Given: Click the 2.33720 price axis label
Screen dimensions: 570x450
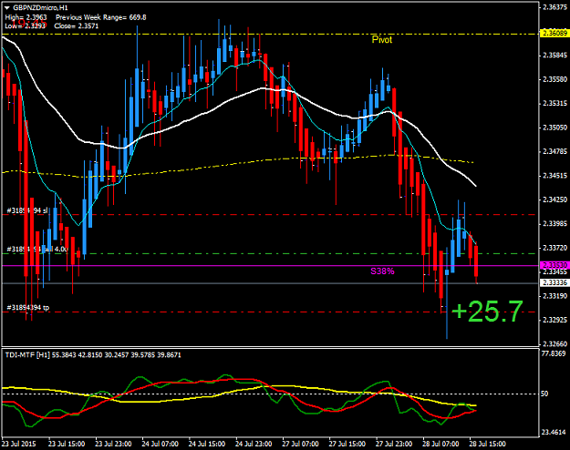Looking at the screenshot, I should tap(554, 248).
